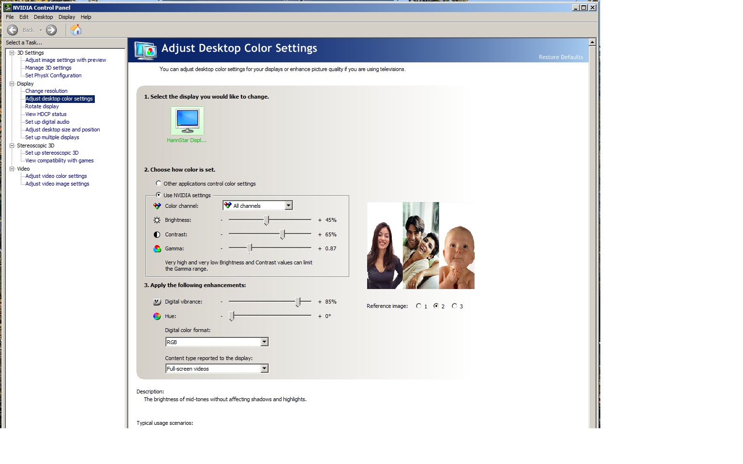Click the reference image preview
743x464 pixels.
tap(421, 246)
